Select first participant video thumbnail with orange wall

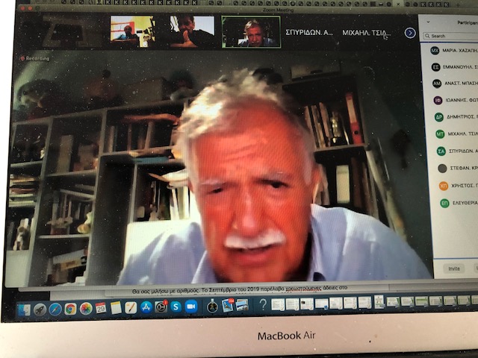(x=133, y=31)
